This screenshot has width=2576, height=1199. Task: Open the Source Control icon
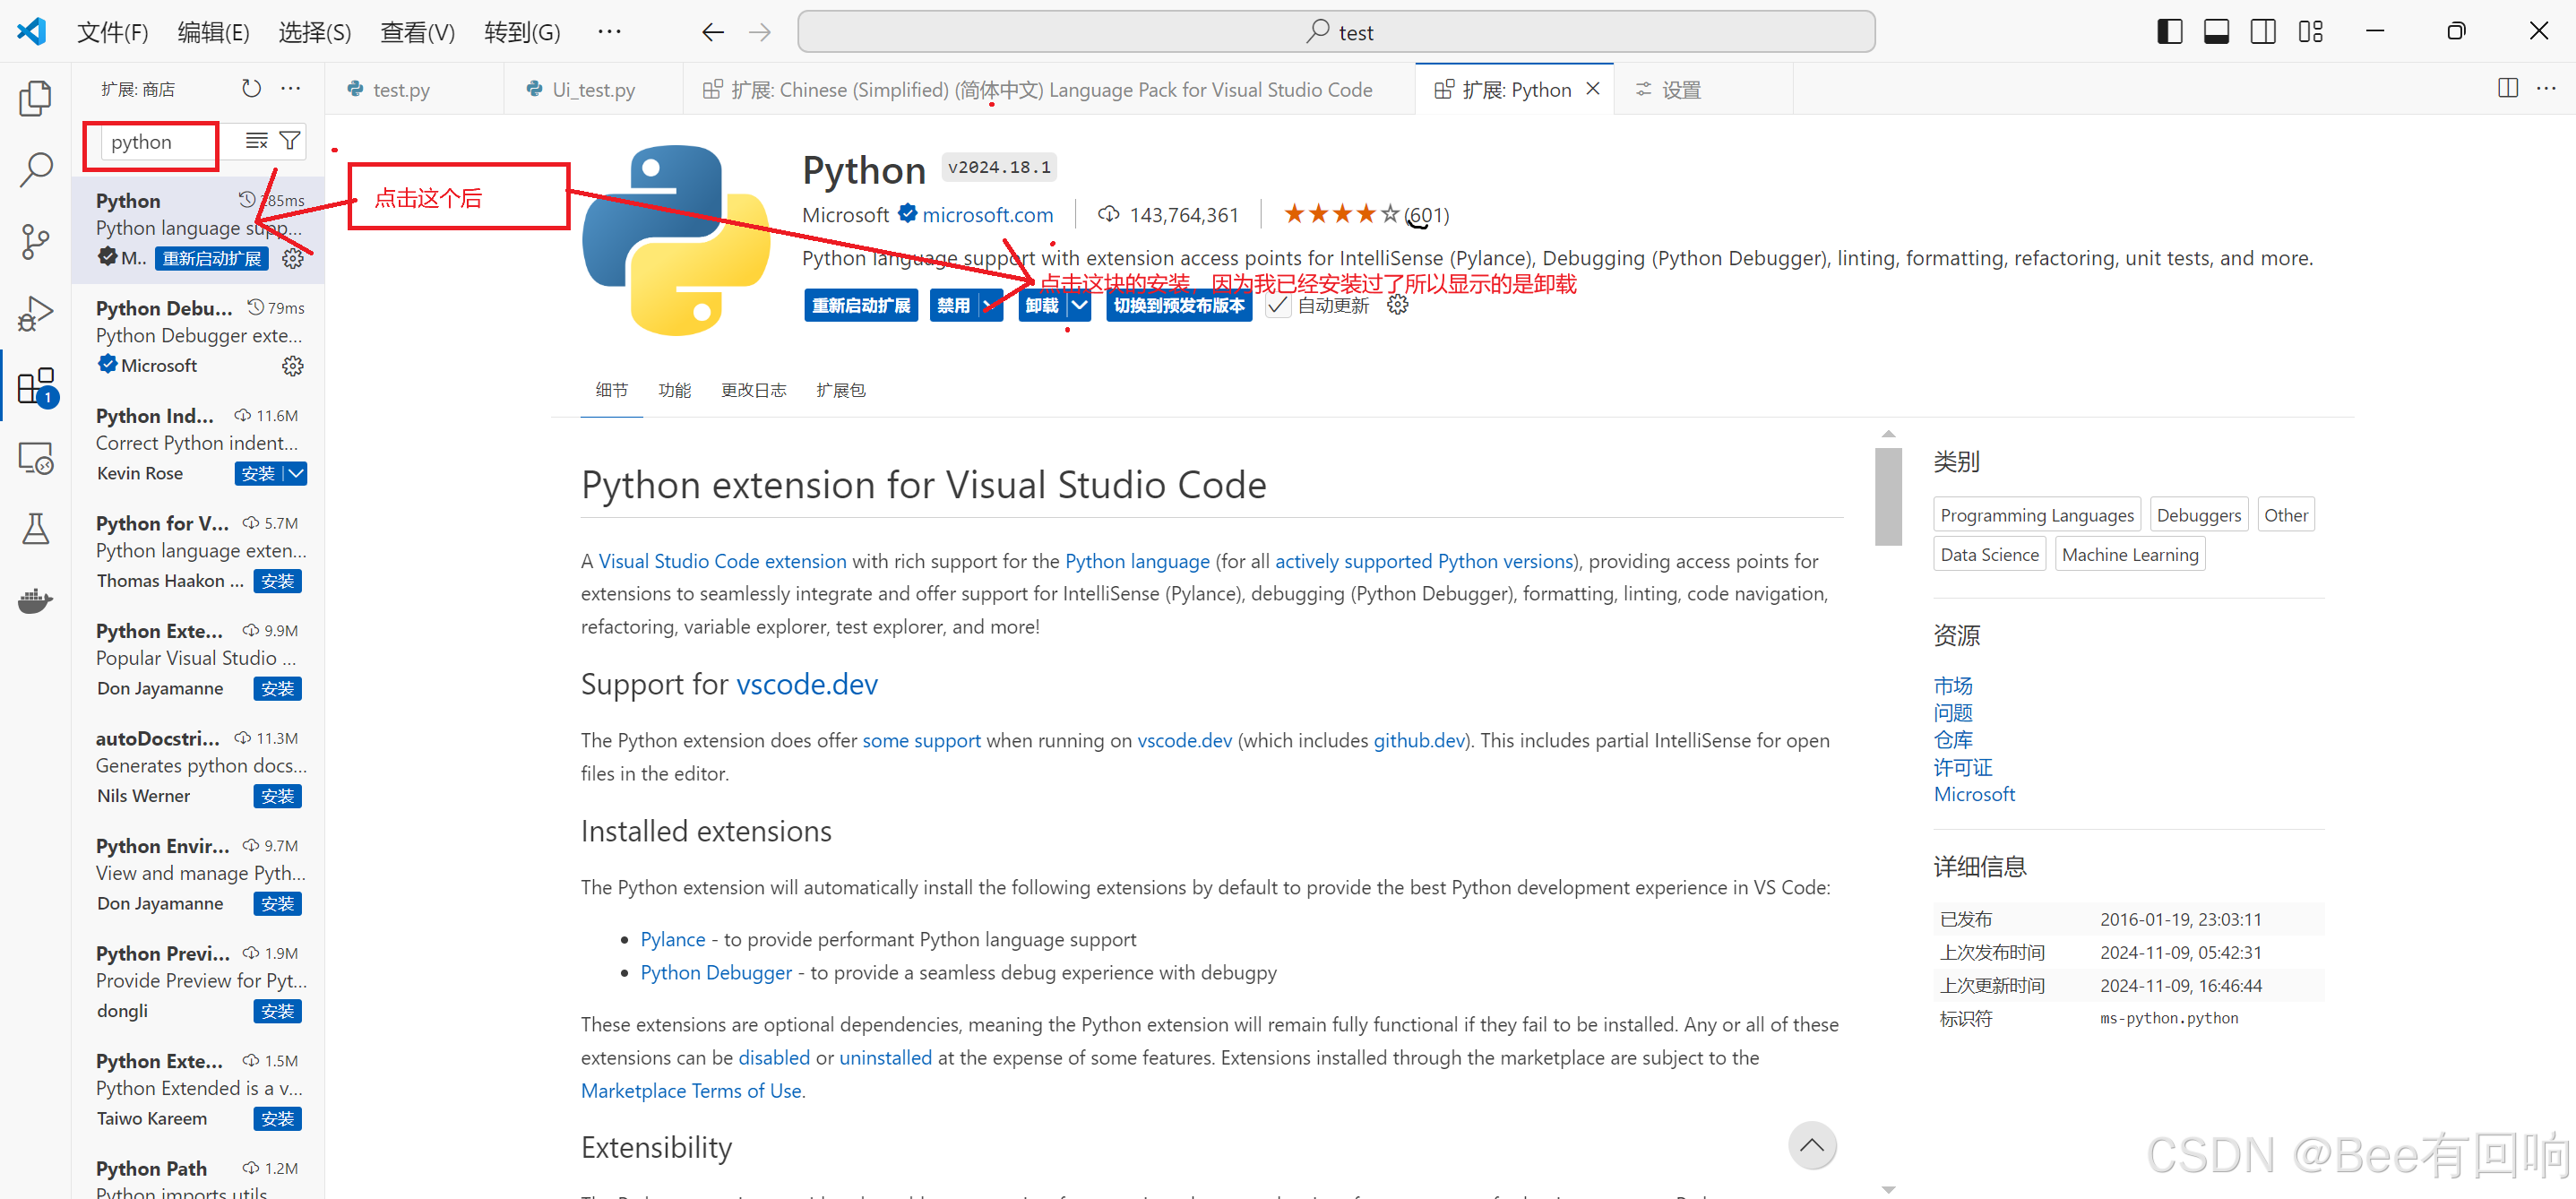coord(35,242)
